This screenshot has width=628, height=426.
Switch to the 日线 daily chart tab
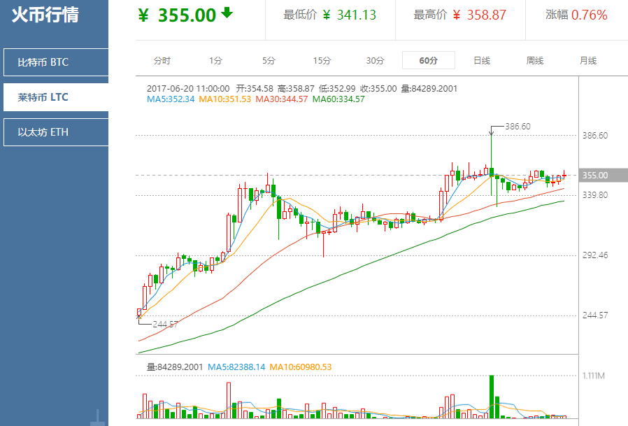pyautogui.click(x=482, y=61)
